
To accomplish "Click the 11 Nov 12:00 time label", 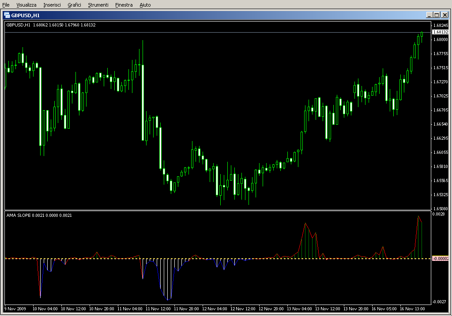I will coord(158,309).
